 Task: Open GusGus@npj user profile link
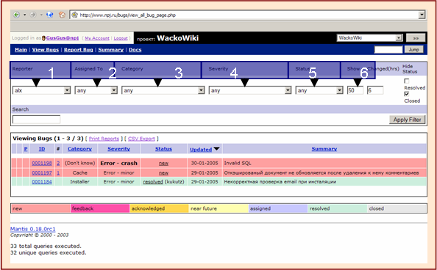62,38
